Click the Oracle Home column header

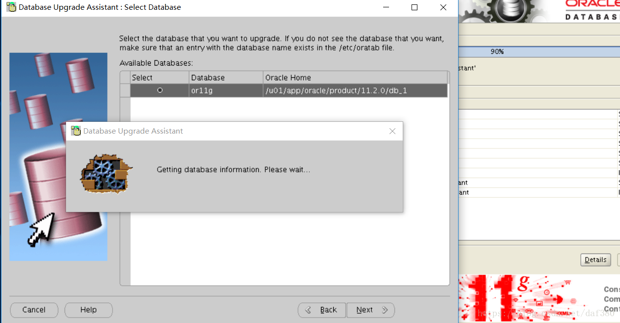(x=356, y=77)
